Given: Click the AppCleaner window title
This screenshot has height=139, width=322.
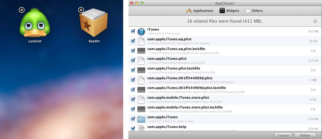Looking at the screenshot, I should (225, 3).
